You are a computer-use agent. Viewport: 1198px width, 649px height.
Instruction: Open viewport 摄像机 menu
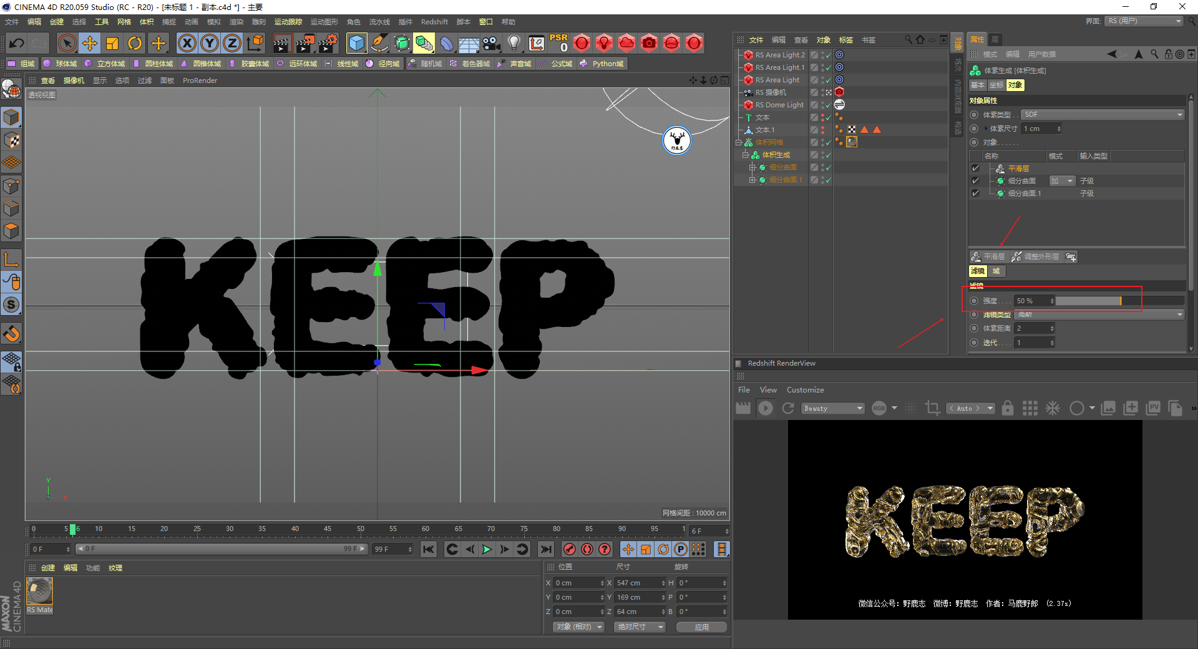pos(74,81)
